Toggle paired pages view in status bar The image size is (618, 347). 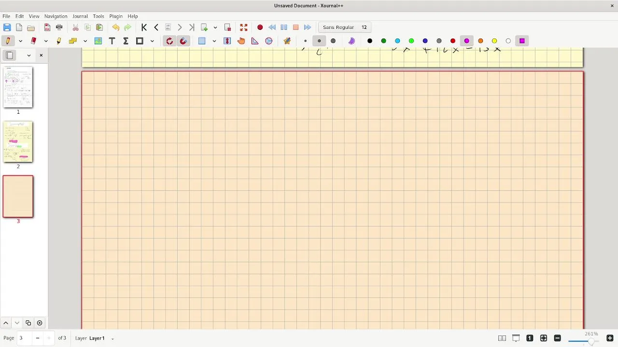[502, 338]
